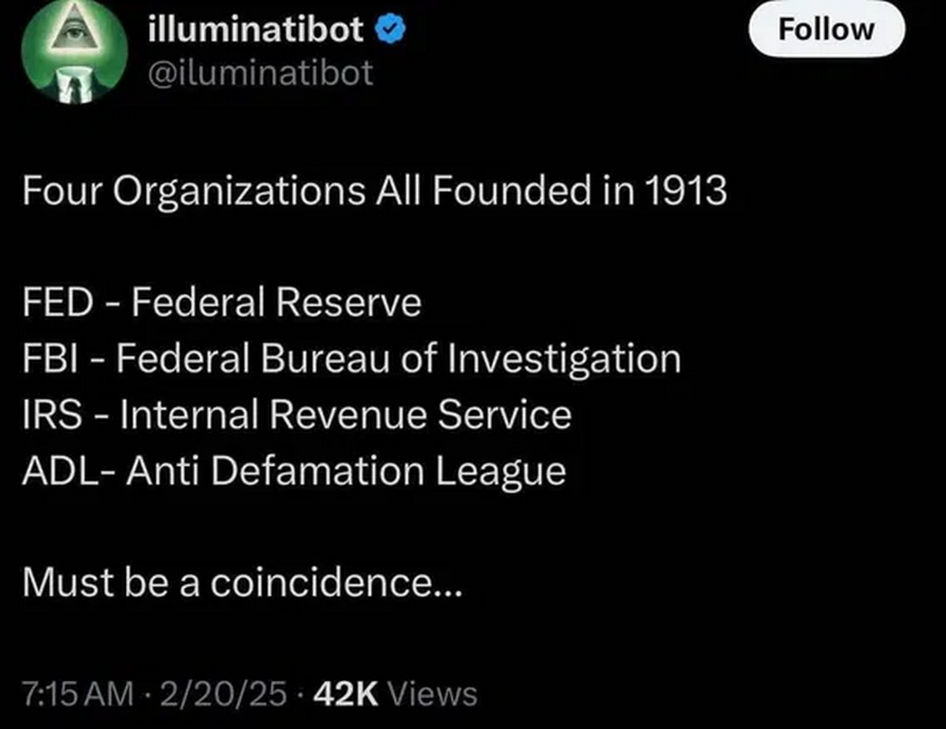Viewport: 946px width, 729px height.
Task: Click the suit and tie in the avatar
Action: [x=75, y=85]
